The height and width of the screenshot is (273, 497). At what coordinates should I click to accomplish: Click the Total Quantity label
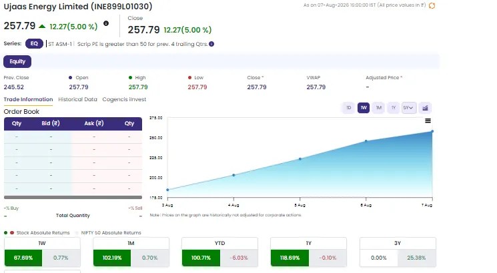pyautogui.click(x=73, y=216)
